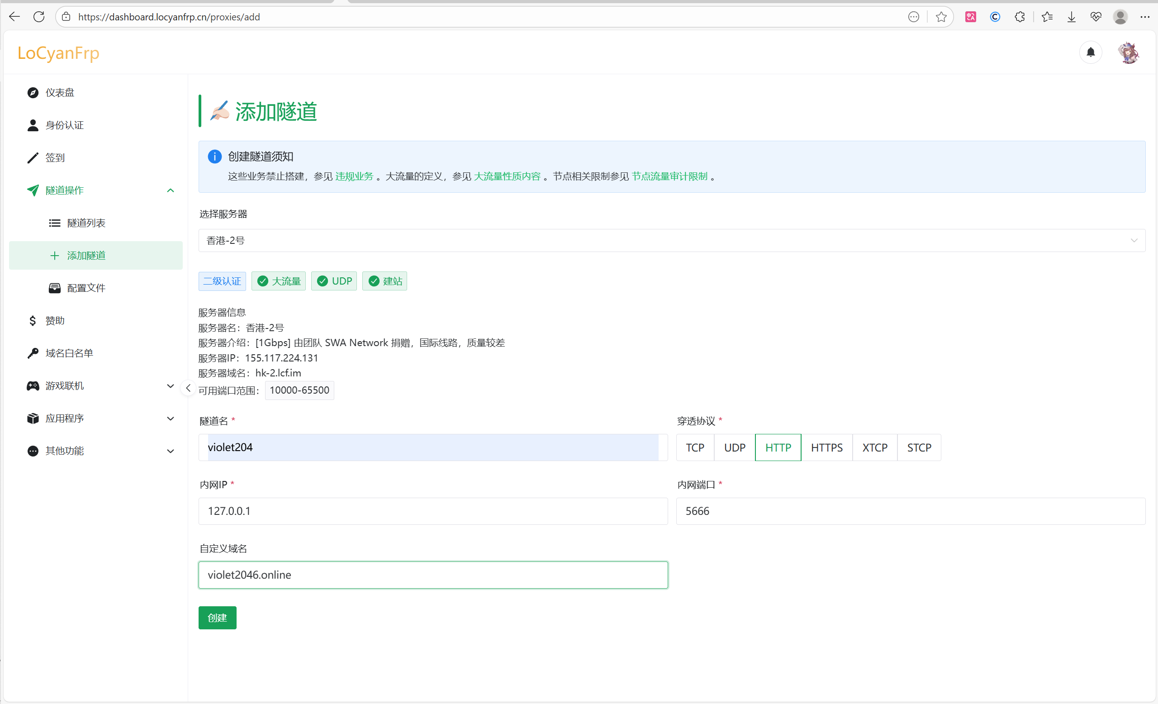The height and width of the screenshot is (704, 1158).
Task: Click the 内网端口 input field
Action: click(x=910, y=511)
